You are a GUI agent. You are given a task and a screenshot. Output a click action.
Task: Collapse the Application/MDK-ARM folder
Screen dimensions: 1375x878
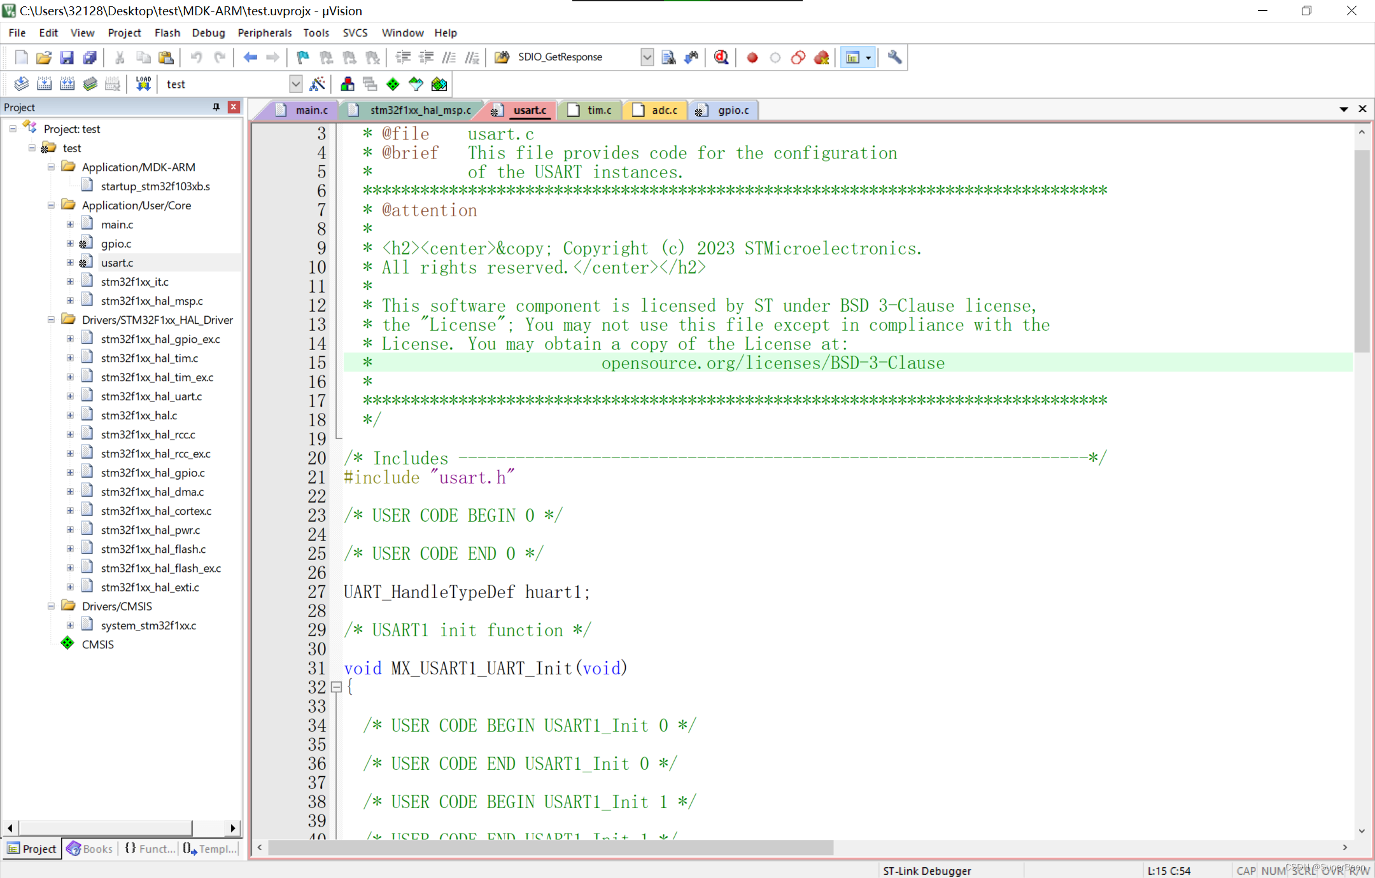click(x=51, y=167)
